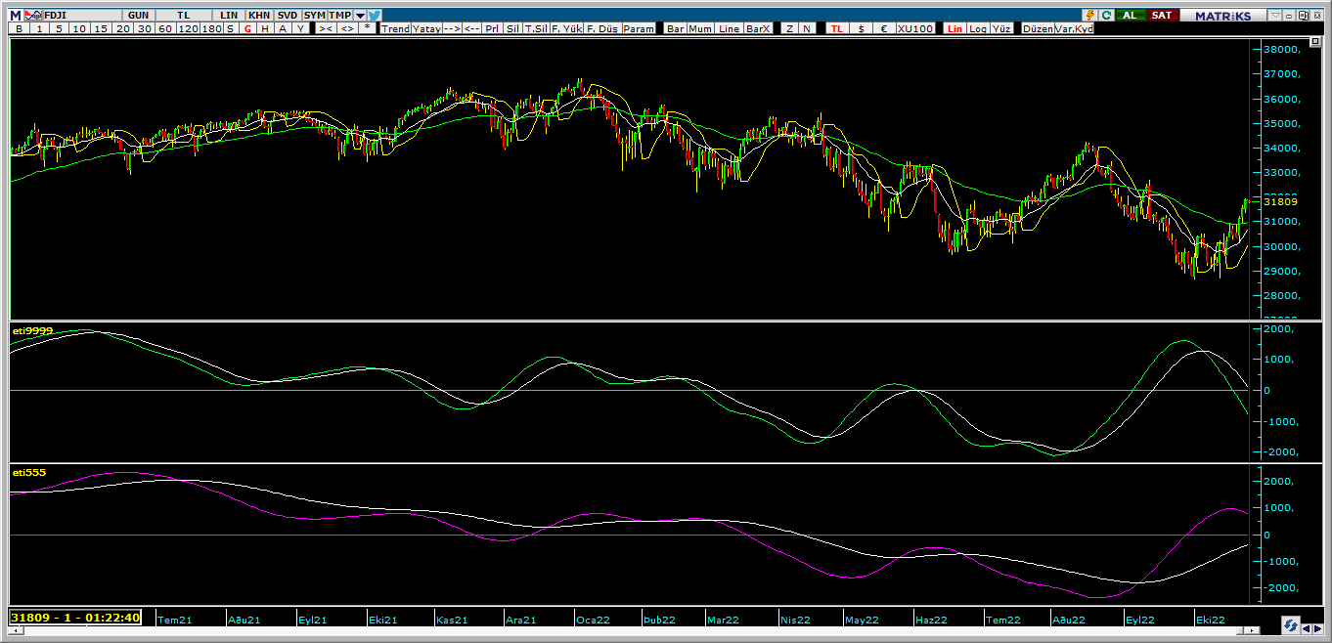
Task: Click the >< compress chart icon
Action: click(x=326, y=29)
